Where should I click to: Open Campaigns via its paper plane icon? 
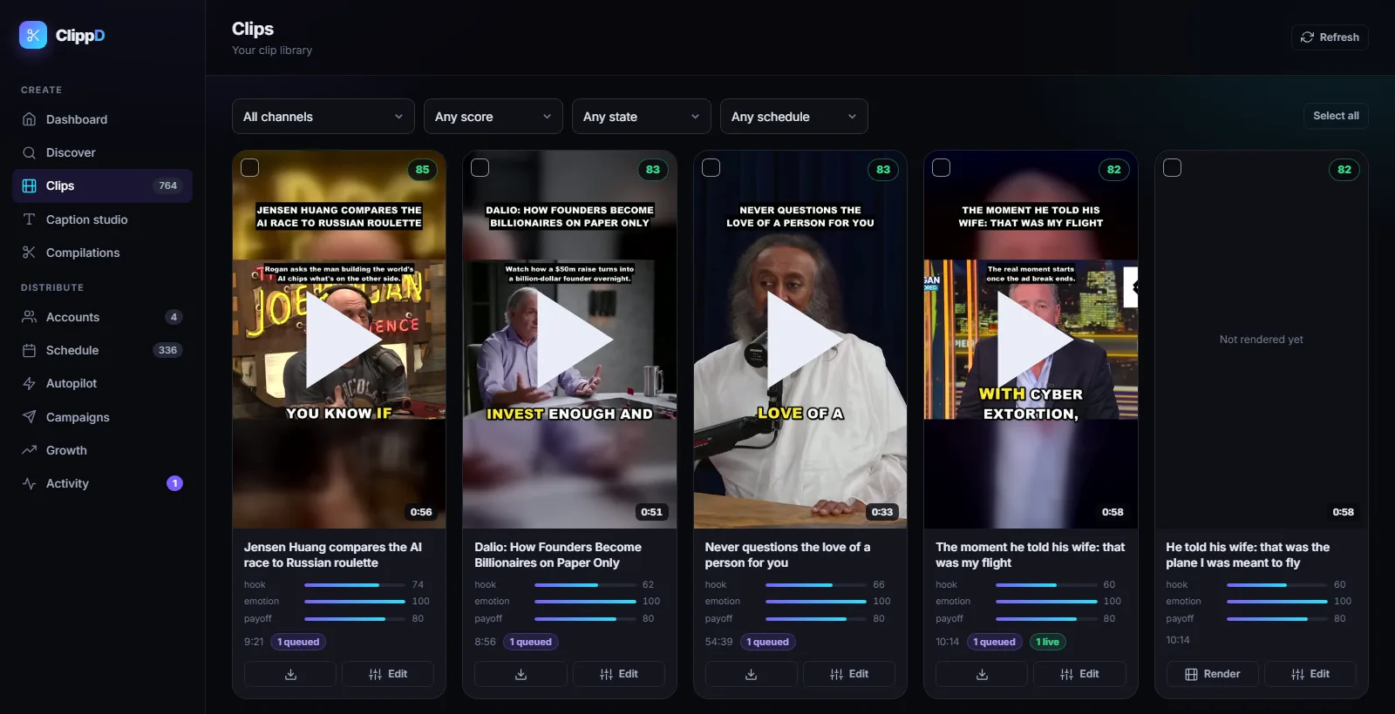pyautogui.click(x=29, y=417)
